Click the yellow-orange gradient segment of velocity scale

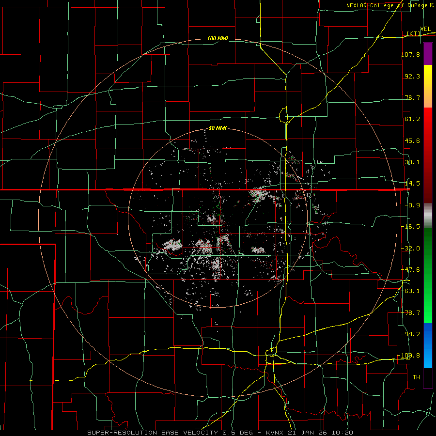click(x=428, y=86)
